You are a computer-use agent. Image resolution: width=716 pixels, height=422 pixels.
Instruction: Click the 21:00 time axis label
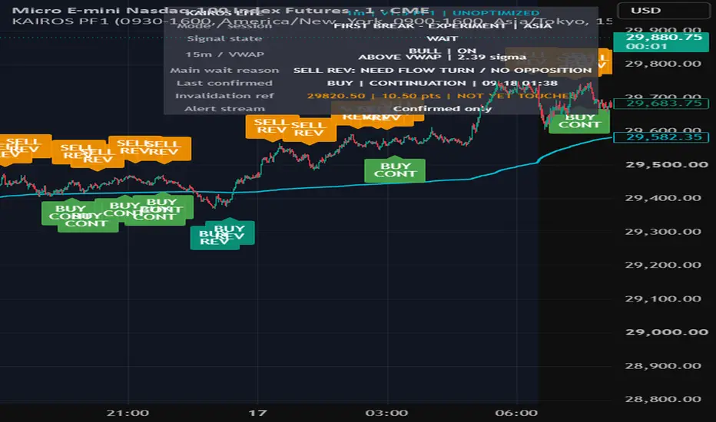(x=128, y=413)
